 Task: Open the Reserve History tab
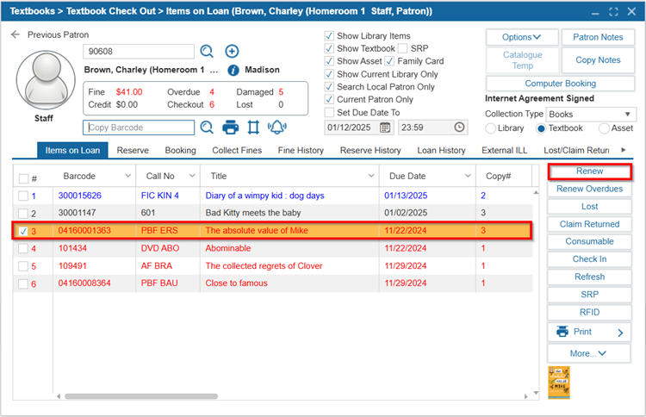(x=370, y=151)
